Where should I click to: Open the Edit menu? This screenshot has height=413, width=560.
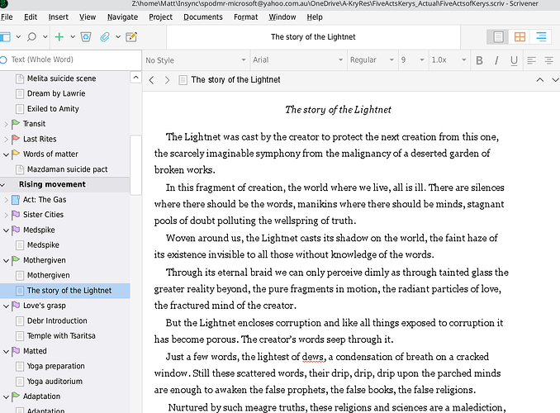coord(31,17)
